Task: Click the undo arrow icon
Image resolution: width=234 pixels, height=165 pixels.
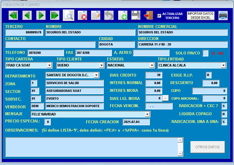Action: tap(109, 15)
